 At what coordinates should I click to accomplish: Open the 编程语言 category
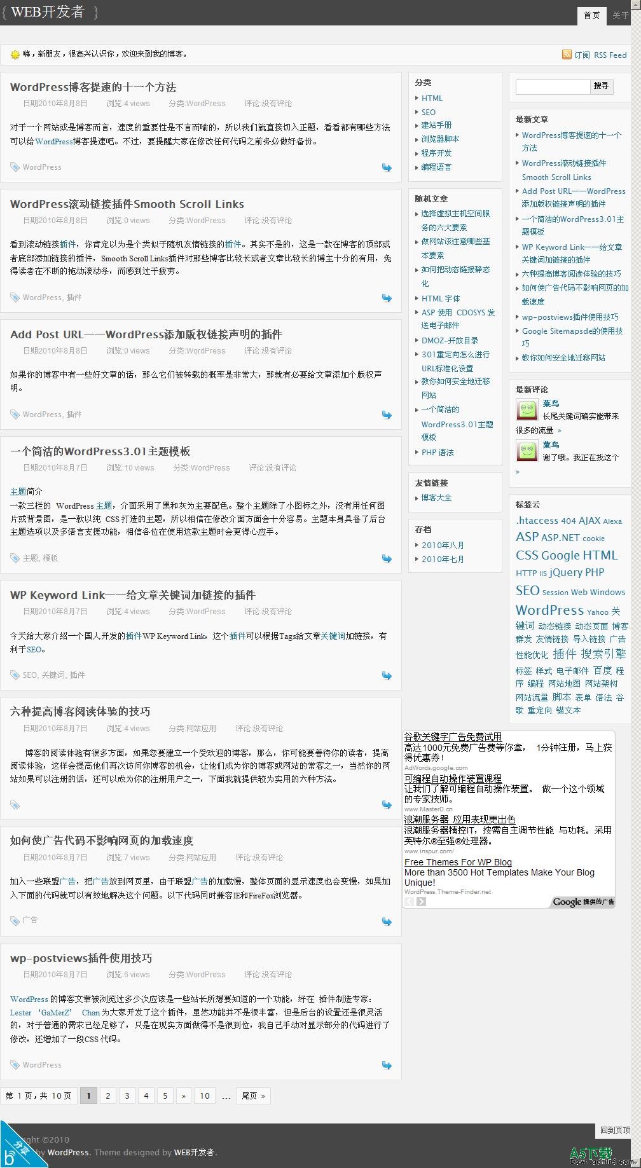point(436,167)
